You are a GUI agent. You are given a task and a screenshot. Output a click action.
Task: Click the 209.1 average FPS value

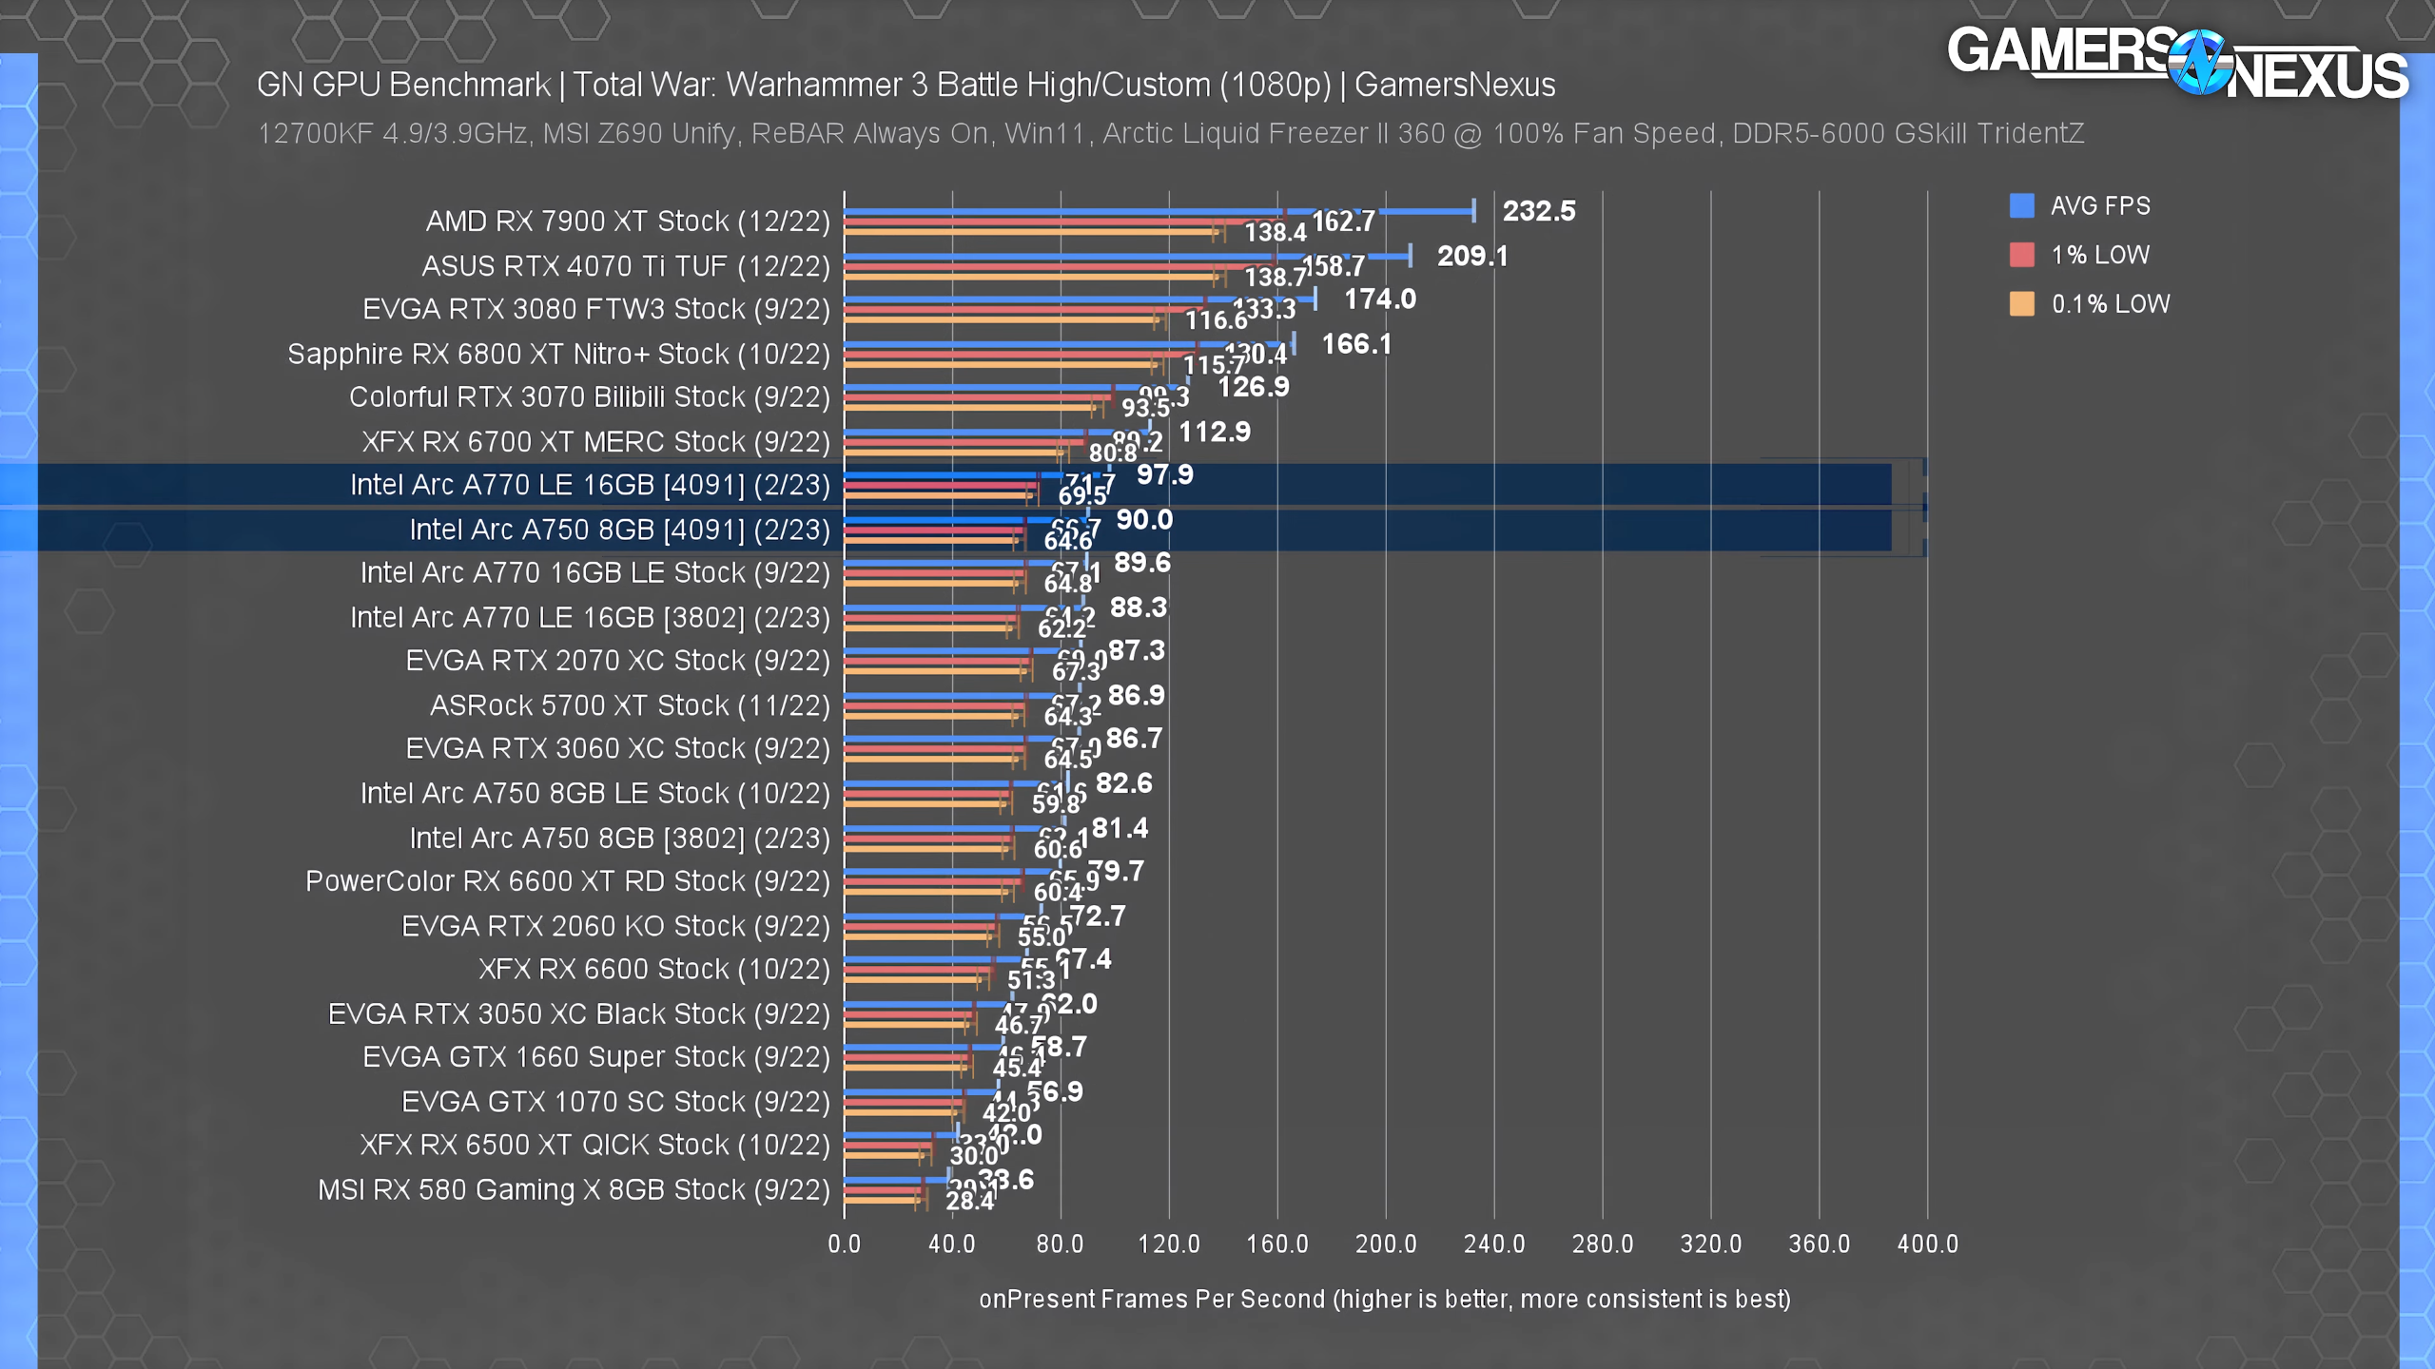coord(1472,256)
